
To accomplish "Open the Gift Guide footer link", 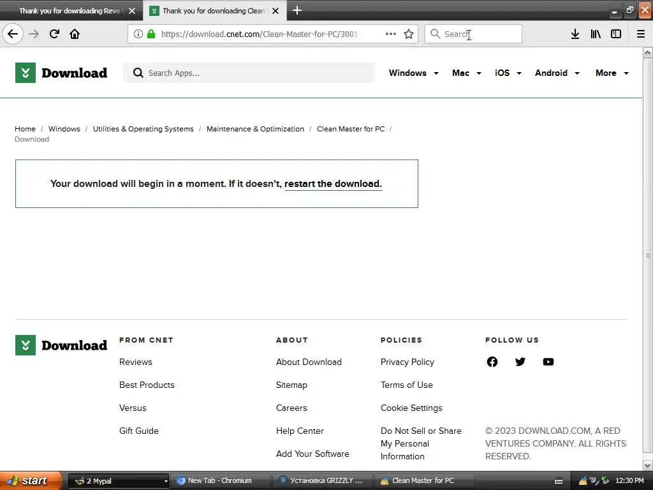I will 138,431.
